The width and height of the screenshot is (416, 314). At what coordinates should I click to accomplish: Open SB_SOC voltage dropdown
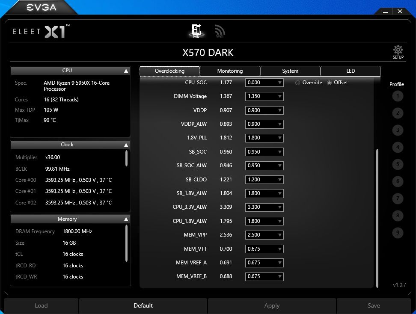point(264,152)
